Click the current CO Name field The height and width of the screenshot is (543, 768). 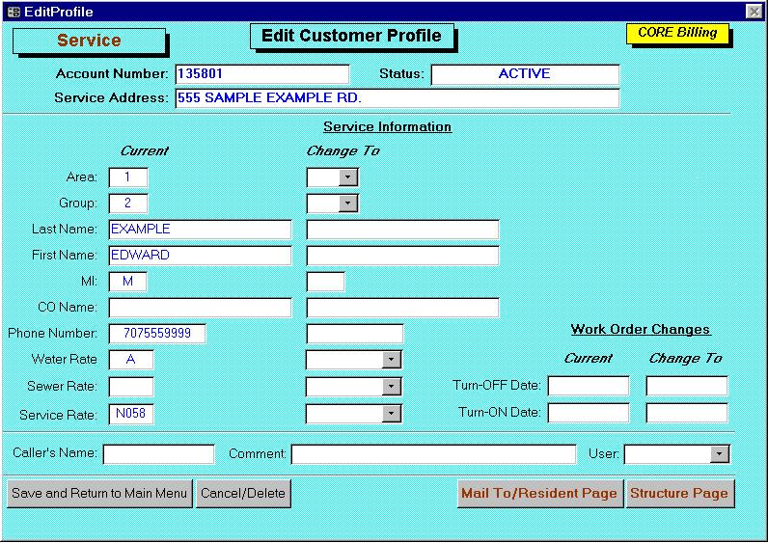point(200,308)
